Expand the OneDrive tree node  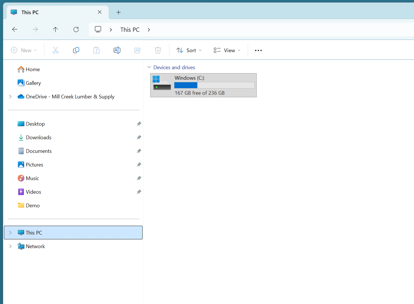(x=11, y=97)
